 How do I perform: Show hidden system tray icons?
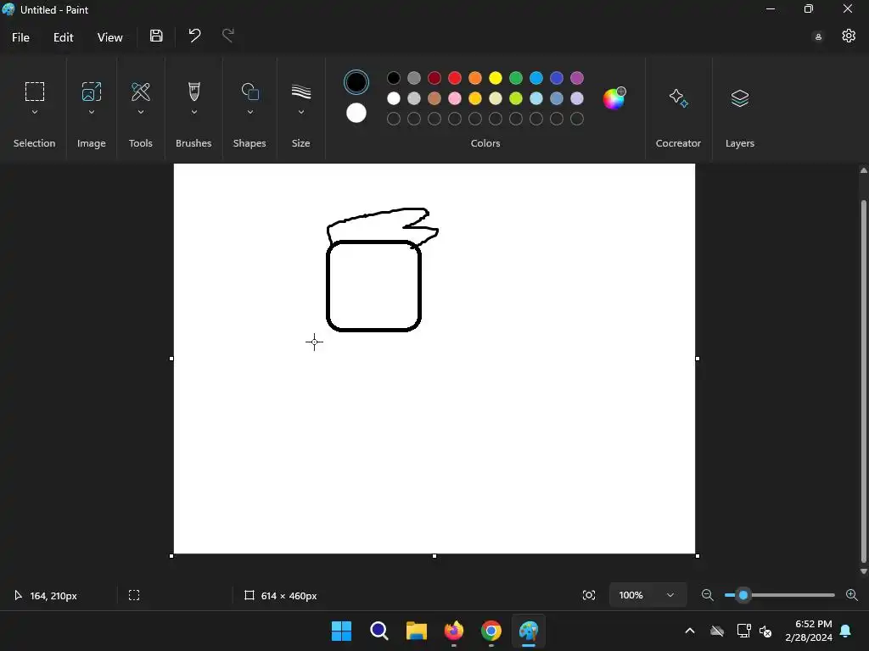coord(690,631)
